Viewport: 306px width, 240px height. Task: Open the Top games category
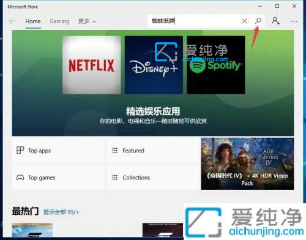59,178
